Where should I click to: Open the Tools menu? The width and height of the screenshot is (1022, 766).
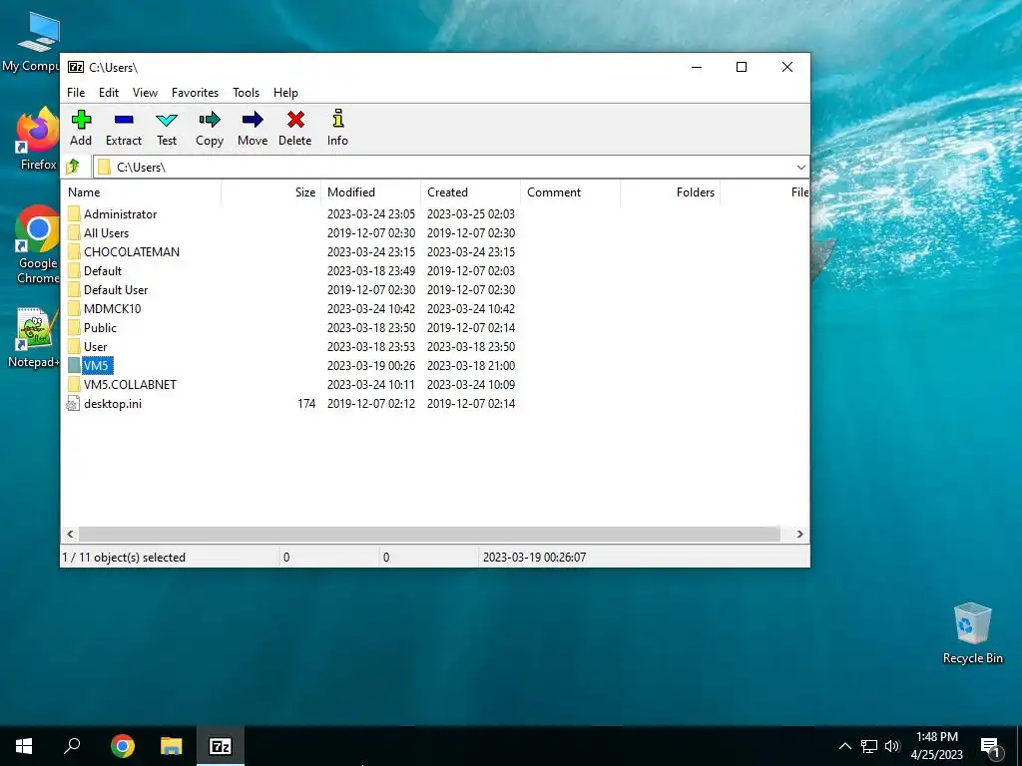[246, 93]
